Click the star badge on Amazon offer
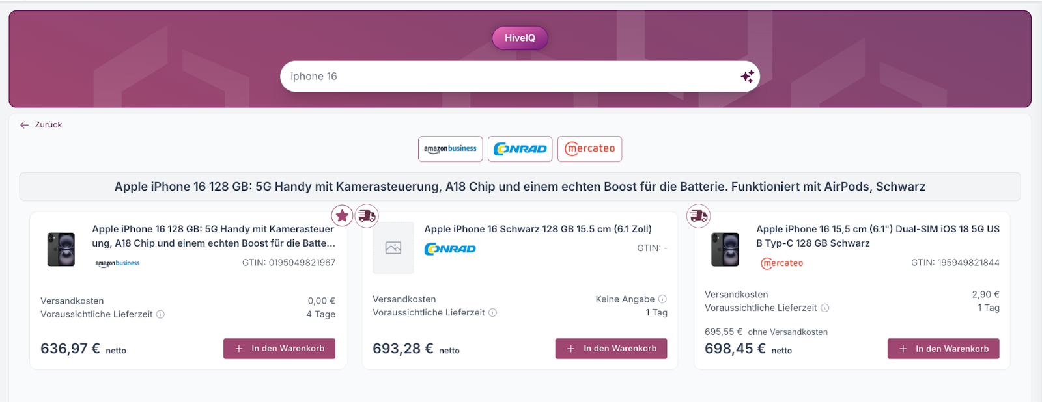The image size is (1042, 402). (342, 215)
